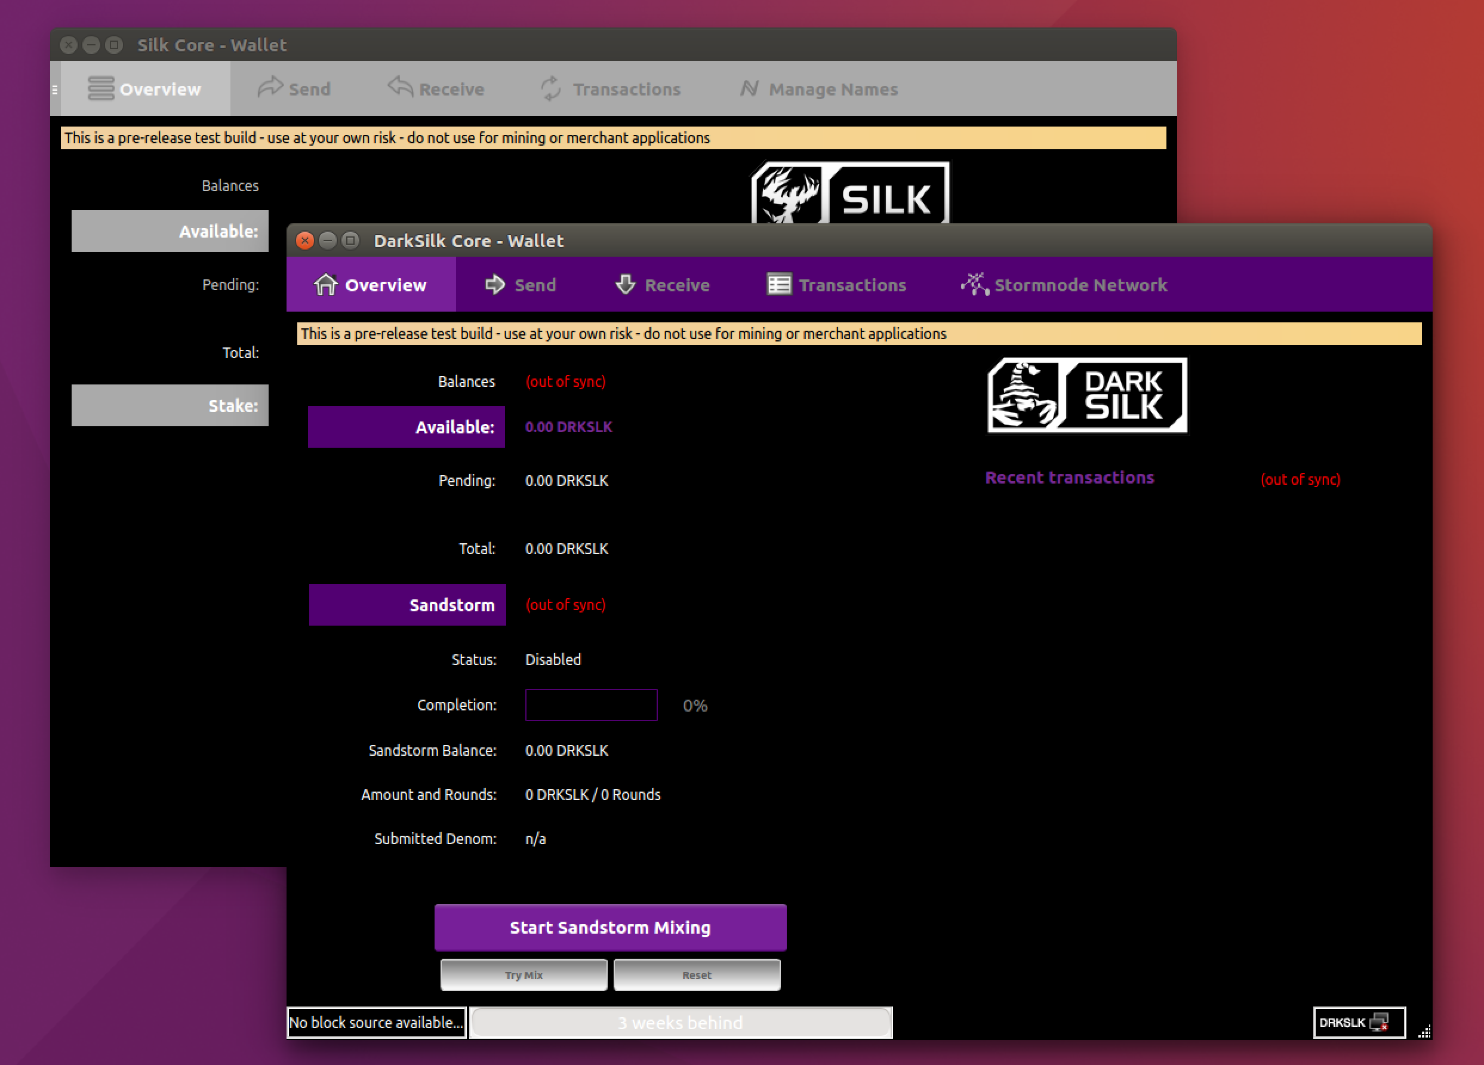1484x1065 pixels.
Task: Click the curved arrow Send icon in Silk Core
Action: click(x=270, y=87)
